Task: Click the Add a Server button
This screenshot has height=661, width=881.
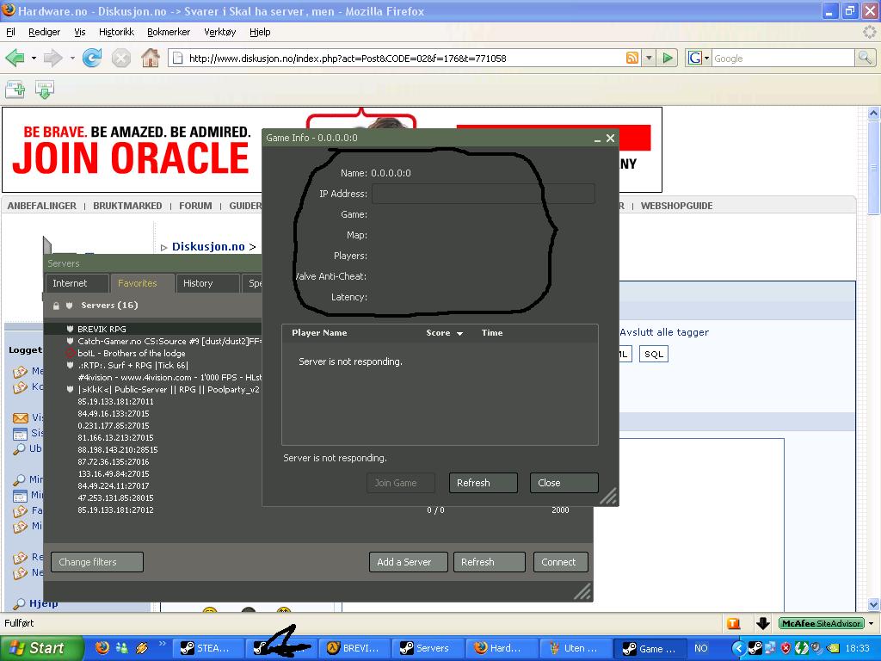Action: [x=409, y=562]
